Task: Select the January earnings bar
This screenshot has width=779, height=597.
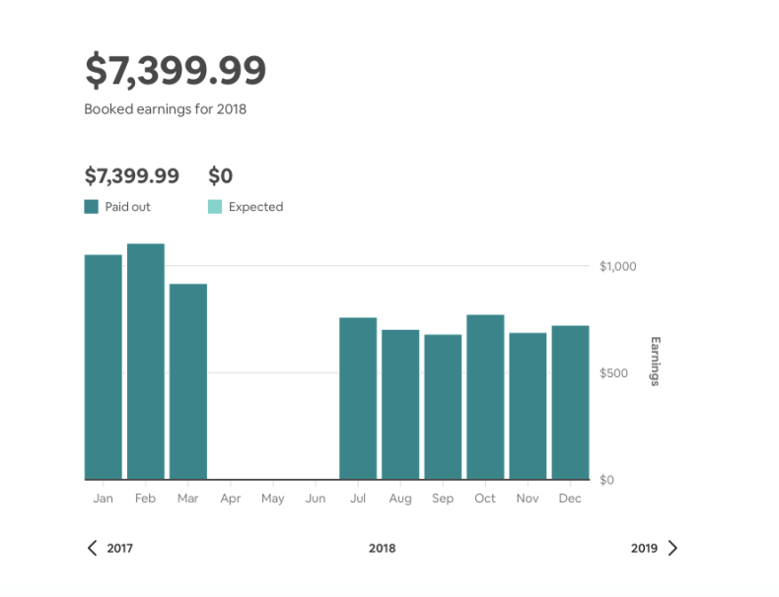Action: point(104,366)
